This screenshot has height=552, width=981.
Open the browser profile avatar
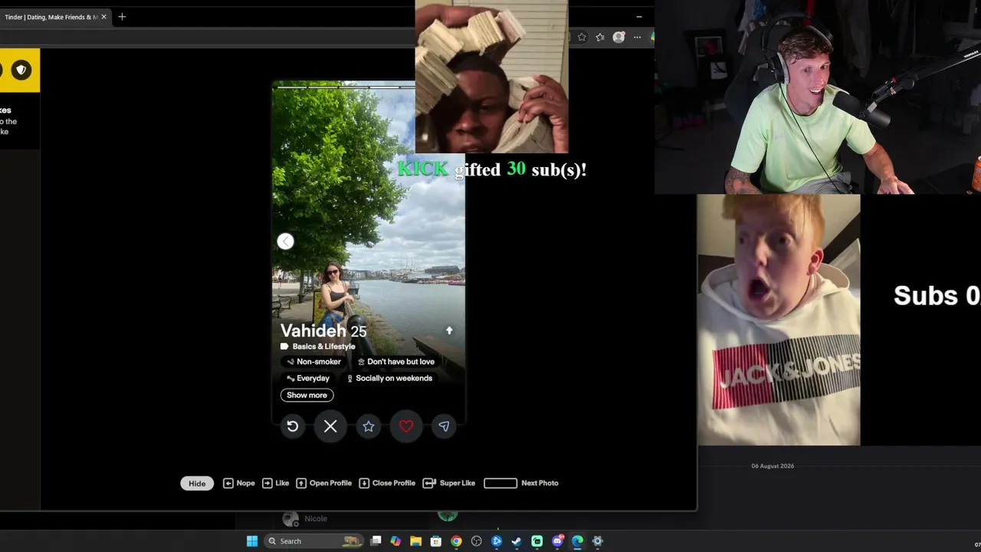click(618, 37)
